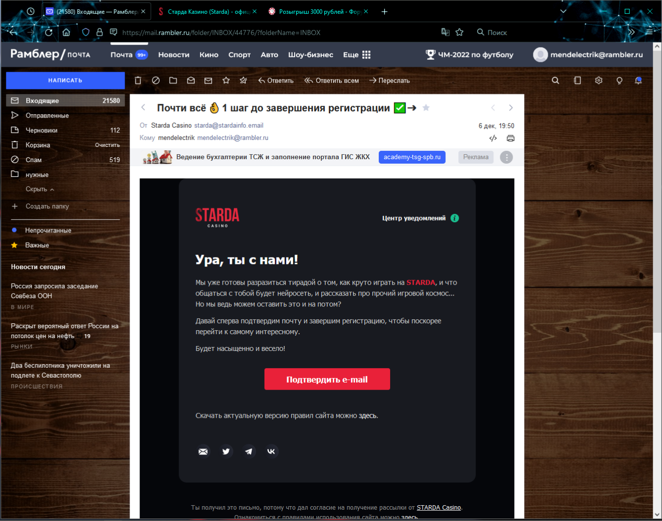662x521 pixels.
Task: Click the crossed-out star icon in toolbar
Action: [243, 81]
